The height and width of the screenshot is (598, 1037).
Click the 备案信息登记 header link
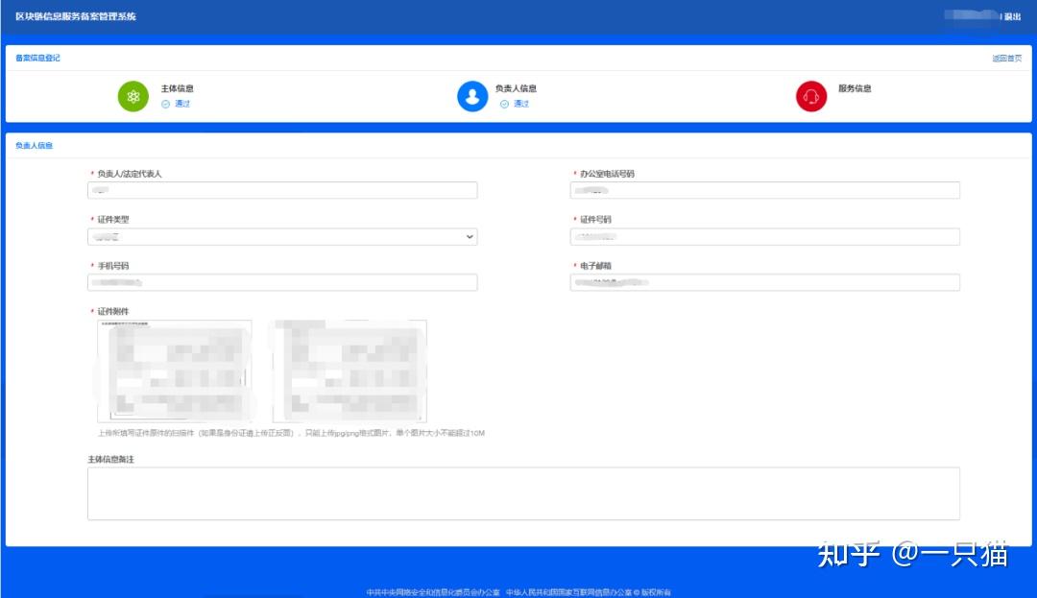[x=37, y=59]
